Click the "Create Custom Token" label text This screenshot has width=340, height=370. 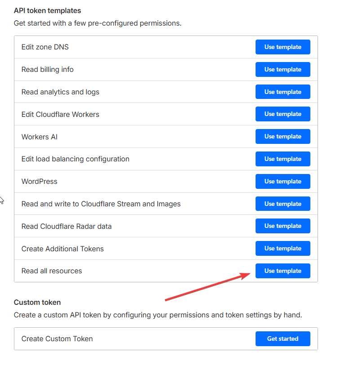[57, 339]
